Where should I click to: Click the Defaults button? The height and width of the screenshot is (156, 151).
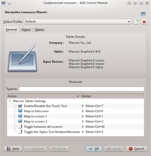click(35, 149)
